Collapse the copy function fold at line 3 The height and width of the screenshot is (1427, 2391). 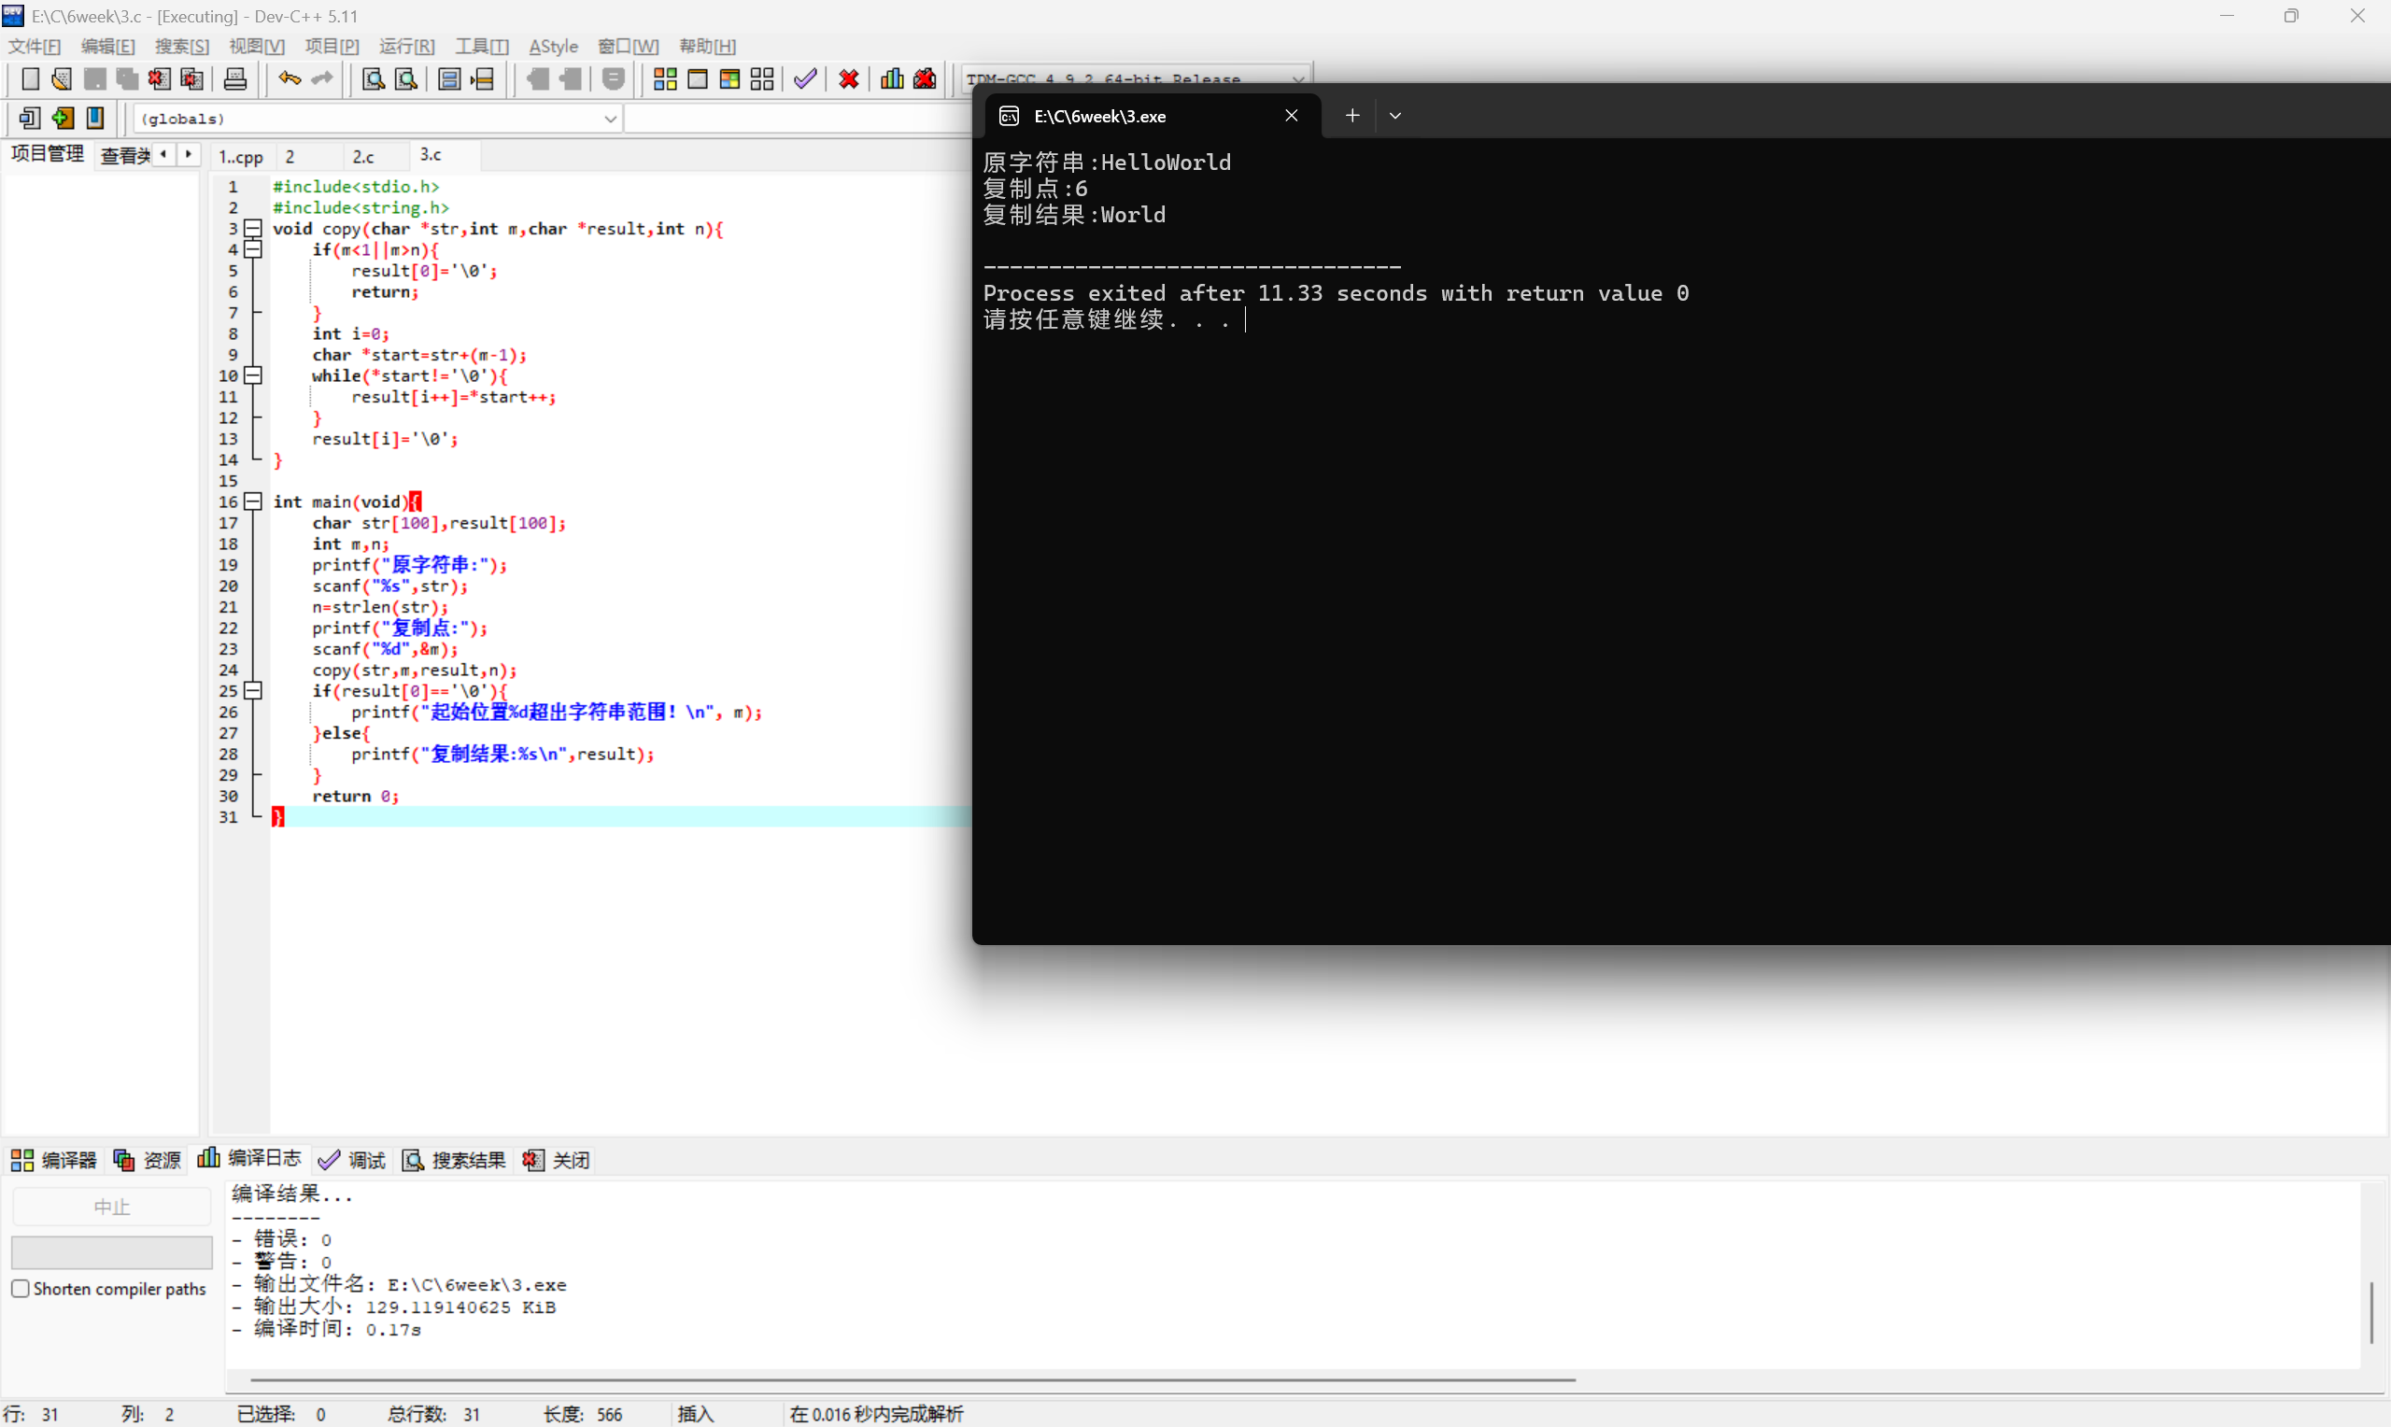pyautogui.click(x=253, y=228)
